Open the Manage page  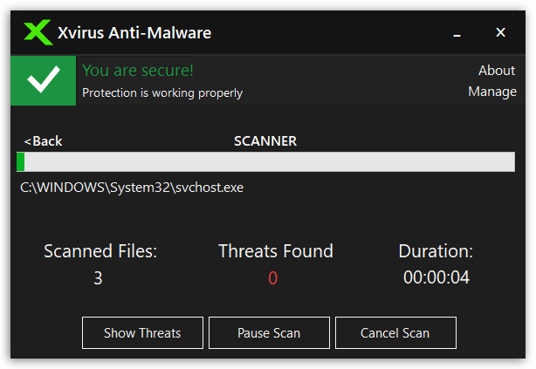(492, 92)
